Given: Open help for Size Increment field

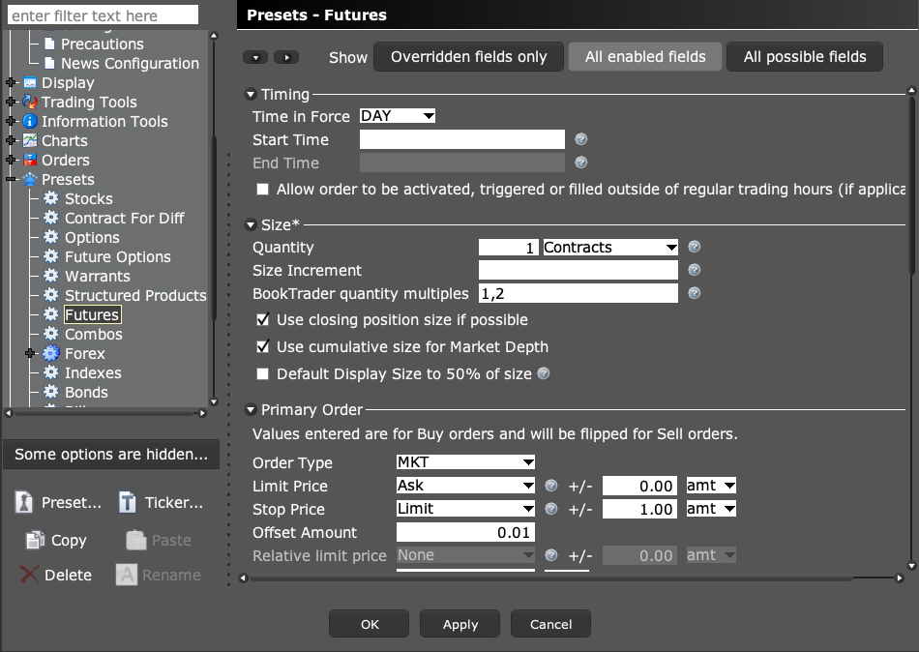Looking at the screenshot, I should click(x=694, y=270).
